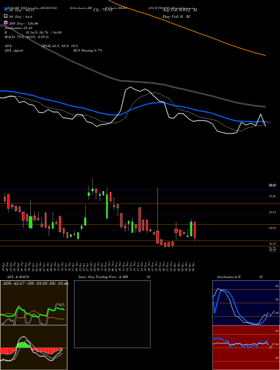The width and height of the screenshot is (280, 370).
Task: Open the blue Stochastics chart panel
Action: click(x=246, y=303)
